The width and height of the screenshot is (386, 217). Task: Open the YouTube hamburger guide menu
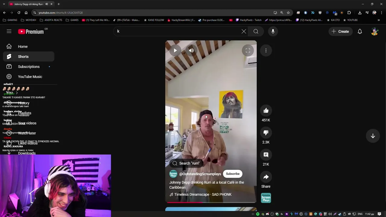tap(9, 31)
